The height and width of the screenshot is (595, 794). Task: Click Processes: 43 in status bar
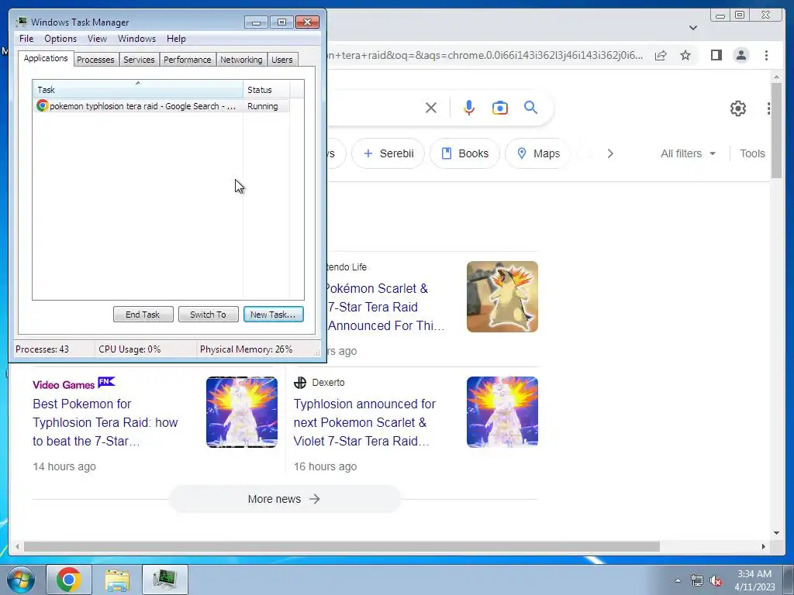click(42, 349)
